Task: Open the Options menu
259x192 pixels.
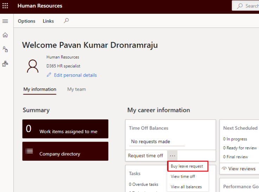Action: (27, 21)
